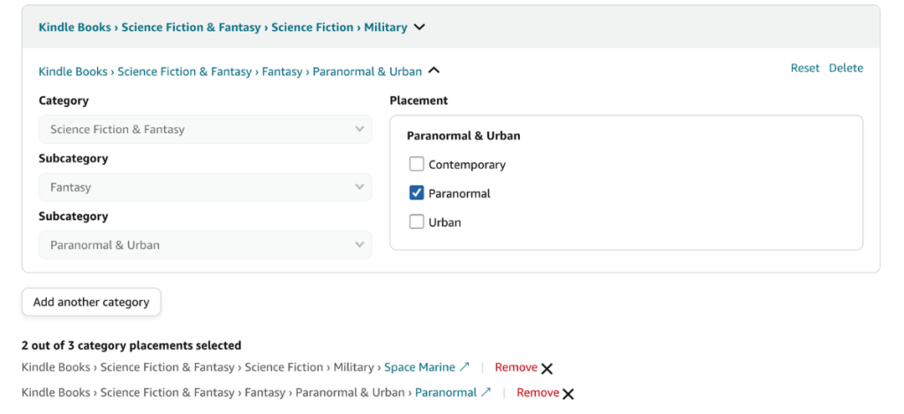This screenshot has width=904, height=414.
Task: Open the Paranormal category link at bottom
Action: [x=445, y=392]
